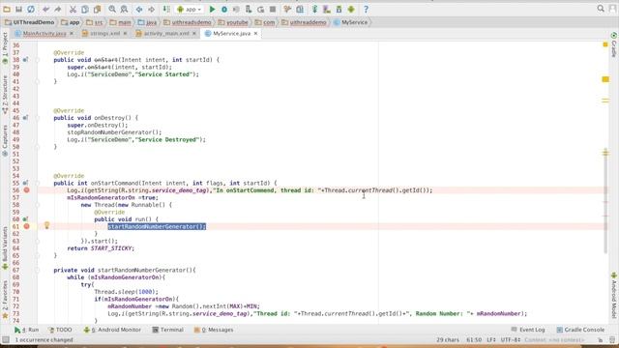Viewport: 619px width, 348px height.
Task: Click the Find magnifier icon
Action: (x=112, y=9)
